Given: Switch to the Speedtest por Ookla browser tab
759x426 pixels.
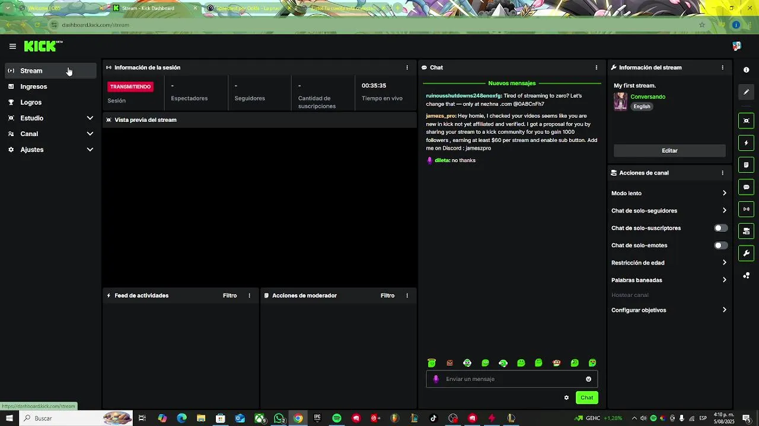Looking at the screenshot, I should click(x=249, y=8).
